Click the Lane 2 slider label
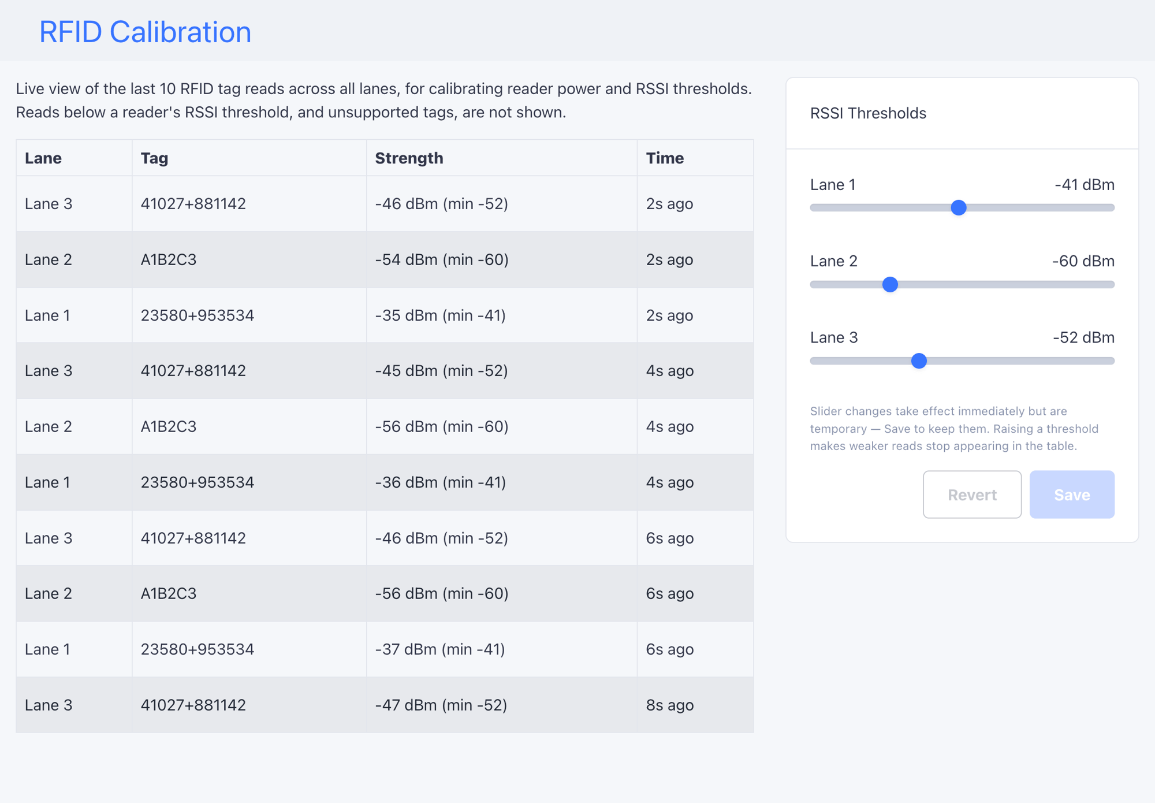The image size is (1155, 803). click(833, 261)
